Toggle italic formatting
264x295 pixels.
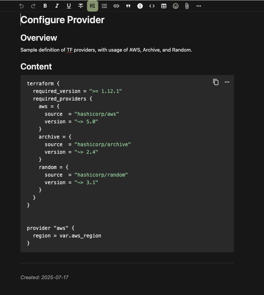coord(57,6)
